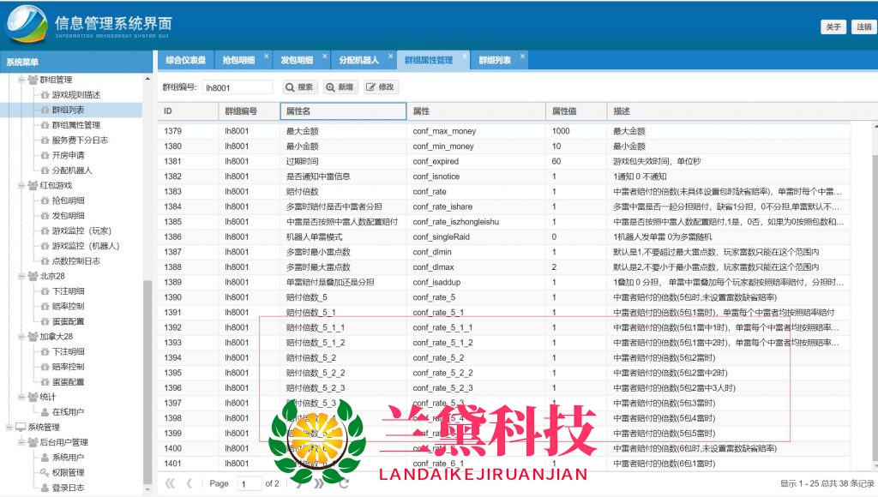This screenshot has width=878, height=497.
Task: Open 权限管理 in the sidebar
Action: coord(68,472)
